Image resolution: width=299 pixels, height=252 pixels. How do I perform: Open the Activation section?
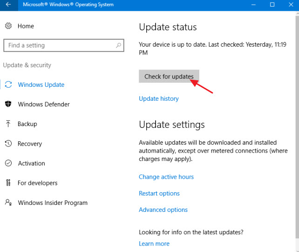(x=32, y=163)
